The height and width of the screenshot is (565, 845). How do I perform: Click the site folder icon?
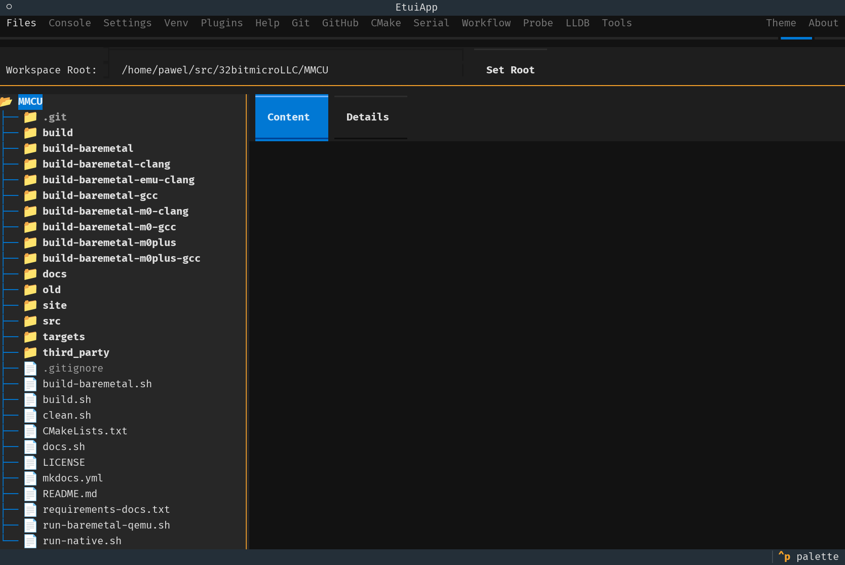pos(30,305)
